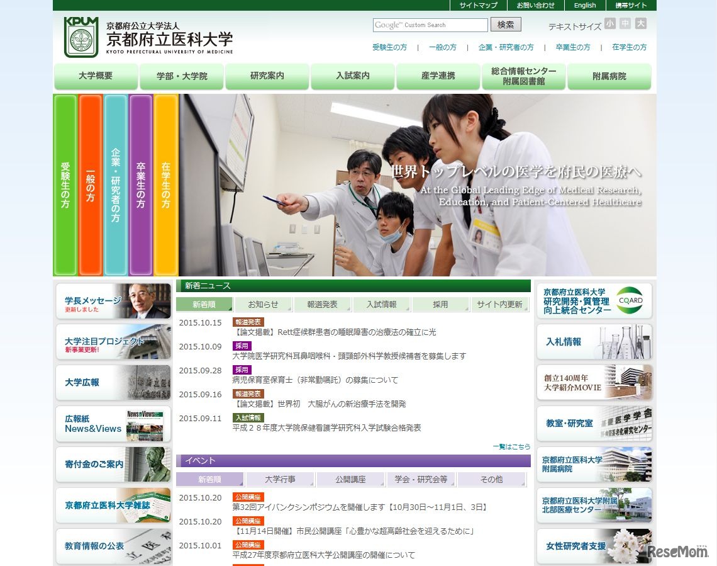Click the 学長メッセージ sidebar banner
The height and width of the screenshot is (566, 717).
[113, 302]
